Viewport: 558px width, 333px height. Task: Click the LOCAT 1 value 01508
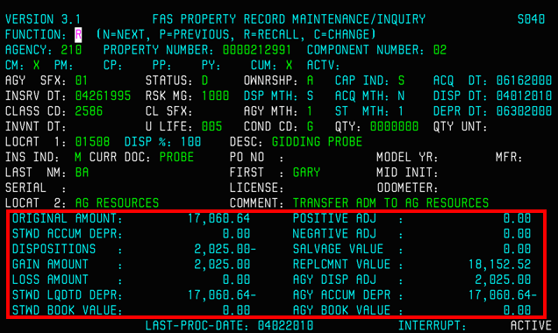pyautogui.click(x=92, y=142)
